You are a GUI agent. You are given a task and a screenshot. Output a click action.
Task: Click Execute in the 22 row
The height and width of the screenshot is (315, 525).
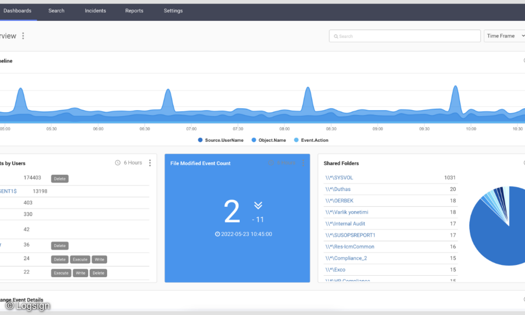pos(61,273)
